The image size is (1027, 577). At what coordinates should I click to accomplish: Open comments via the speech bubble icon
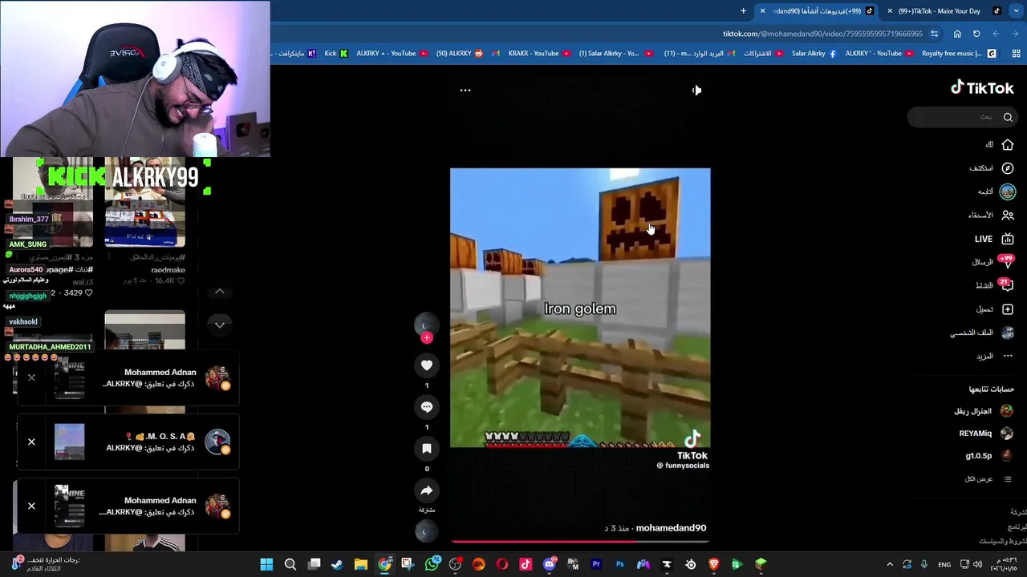427,407
